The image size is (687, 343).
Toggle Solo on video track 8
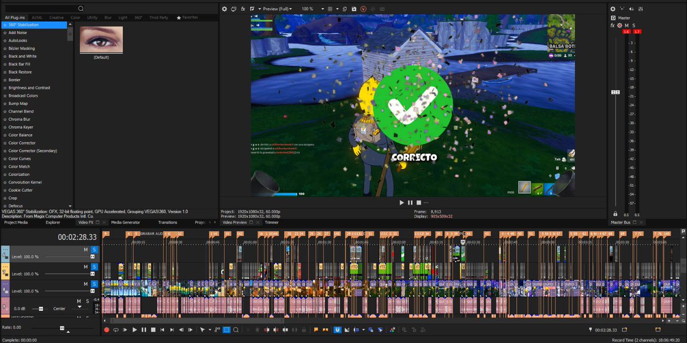coord(94,284)
